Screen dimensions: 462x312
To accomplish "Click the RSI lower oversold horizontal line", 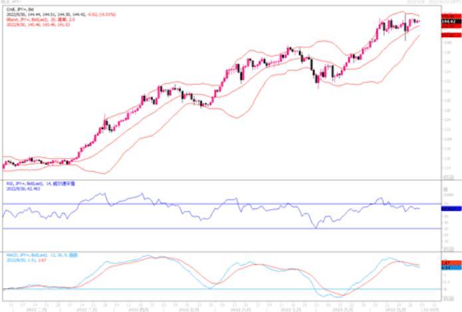I will click(x=222, y=228).
